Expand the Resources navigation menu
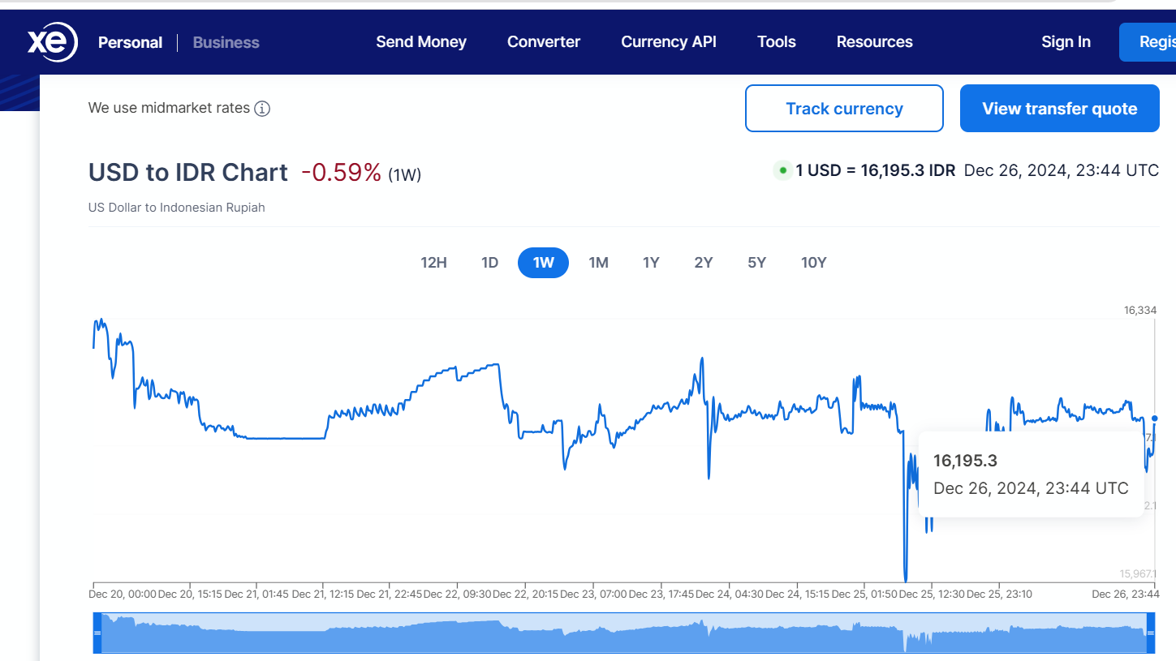The image size is (1176, 661). [874, 42]
